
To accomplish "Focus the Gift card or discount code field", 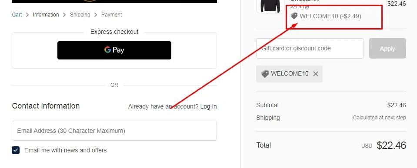I will click(x=310, y=48).
